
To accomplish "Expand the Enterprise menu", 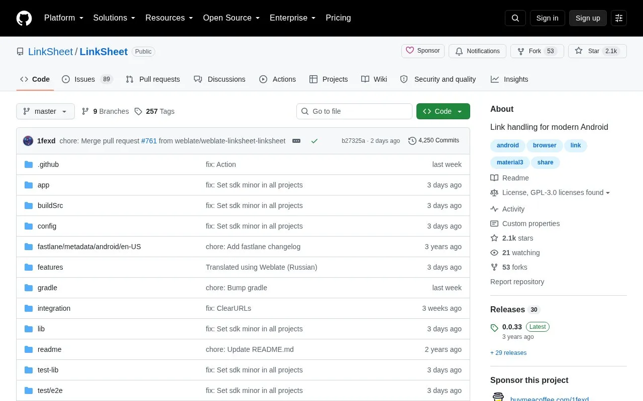I will coord(293,18).
